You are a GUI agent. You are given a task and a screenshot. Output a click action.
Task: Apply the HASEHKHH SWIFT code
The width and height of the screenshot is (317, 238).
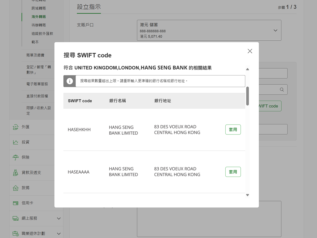233,130
